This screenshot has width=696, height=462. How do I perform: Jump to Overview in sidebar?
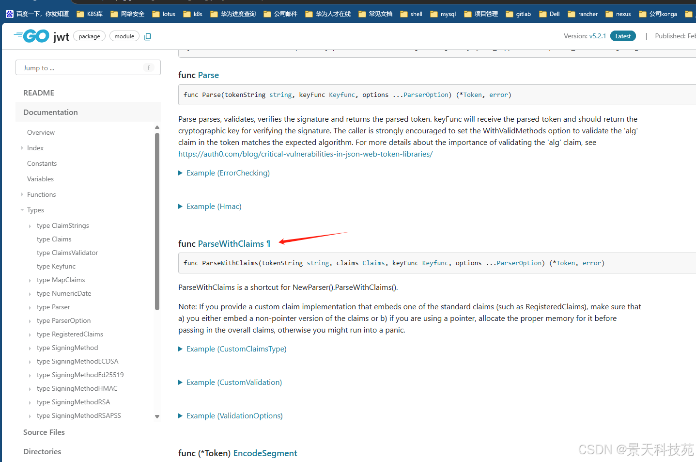[41, 132]
